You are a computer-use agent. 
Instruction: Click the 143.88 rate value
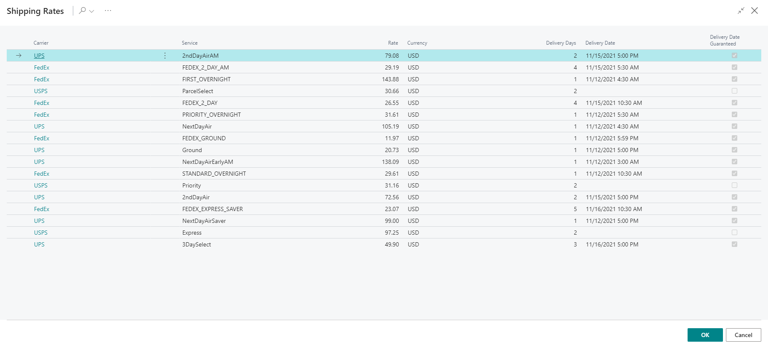[x=390, y=79]
